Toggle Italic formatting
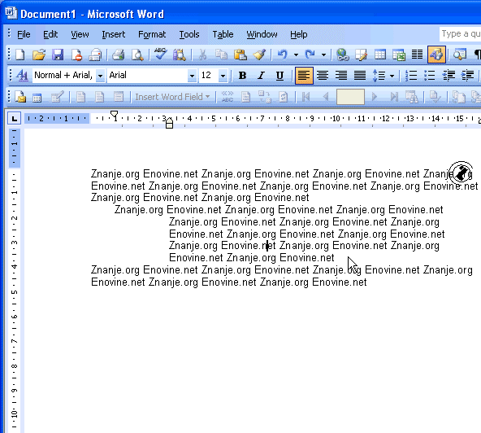The image size is (481, 433). (261, 76)
